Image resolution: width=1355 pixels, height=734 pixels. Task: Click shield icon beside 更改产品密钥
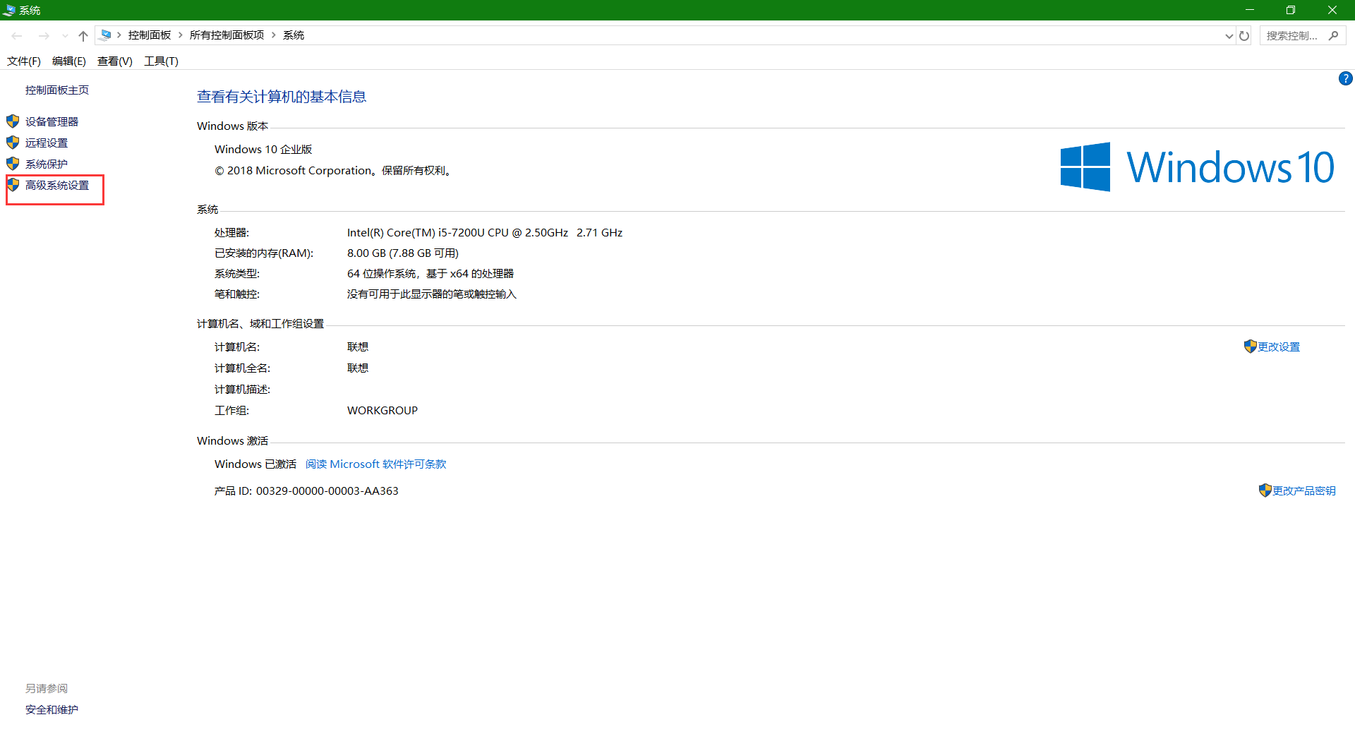click(1265, 490)
